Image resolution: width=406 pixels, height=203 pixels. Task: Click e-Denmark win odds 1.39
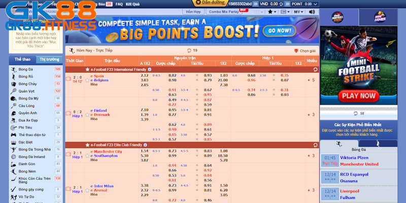pyautogui.click(x=144, y=115)
